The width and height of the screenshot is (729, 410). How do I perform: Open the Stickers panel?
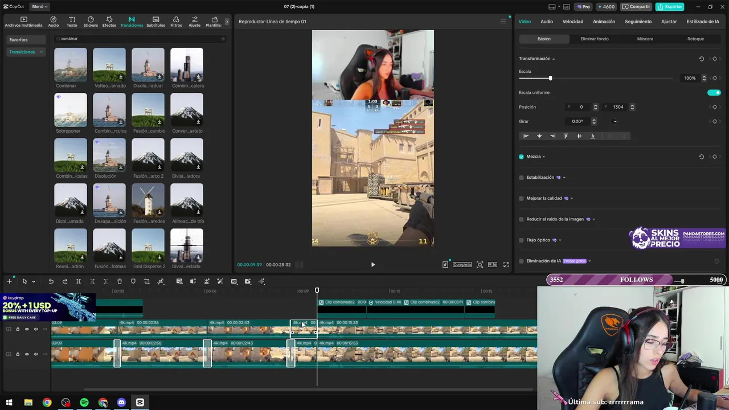tap(91, 22)
